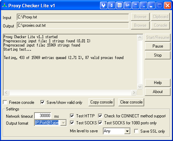Click console scrollbar down arrow
Image resolution: width=173 pixels, height=141 pixels.
140,86
